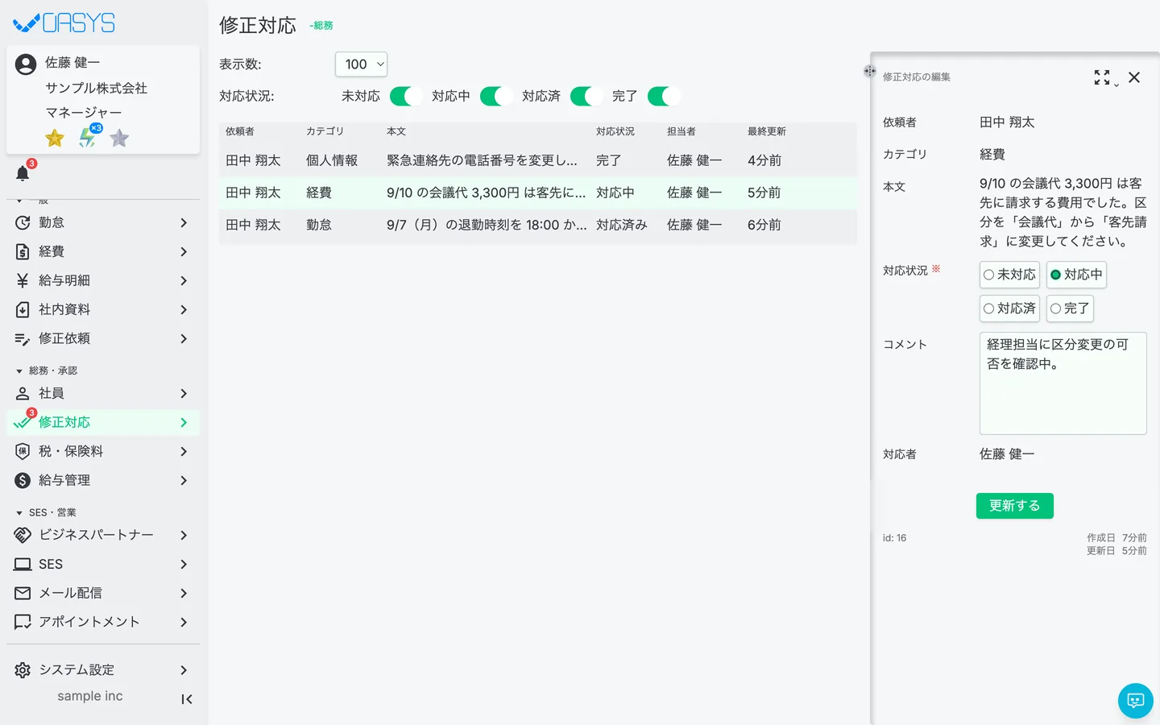Open the 表示数 dropdown showing 100
The width and height of the screenshot is (1160, 725).
(x=361, y=64)
